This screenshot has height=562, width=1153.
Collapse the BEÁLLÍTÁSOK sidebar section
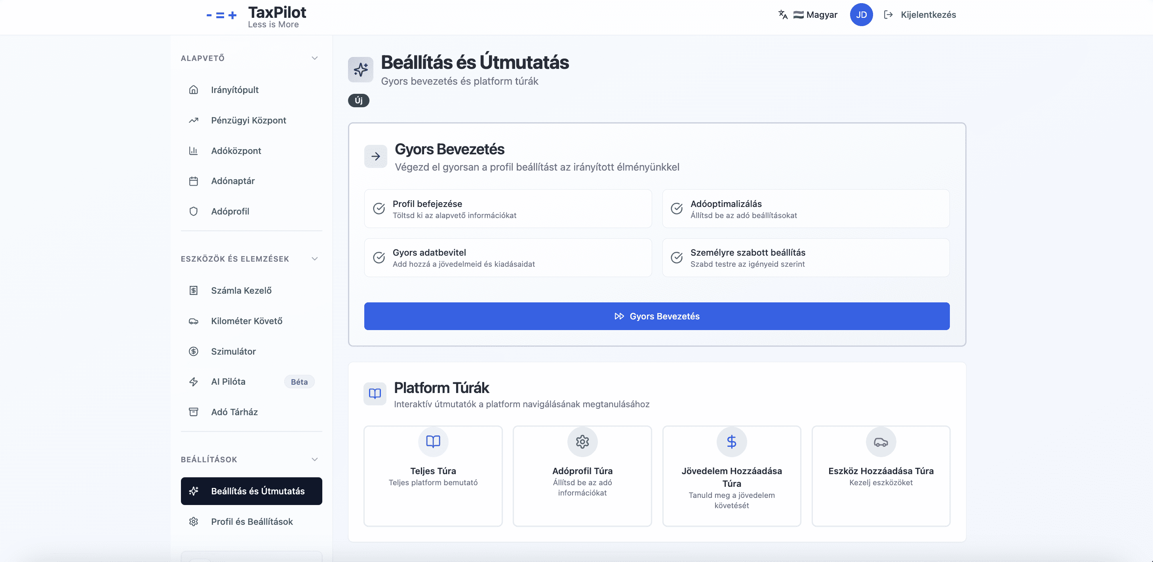(x=315, y=459)
